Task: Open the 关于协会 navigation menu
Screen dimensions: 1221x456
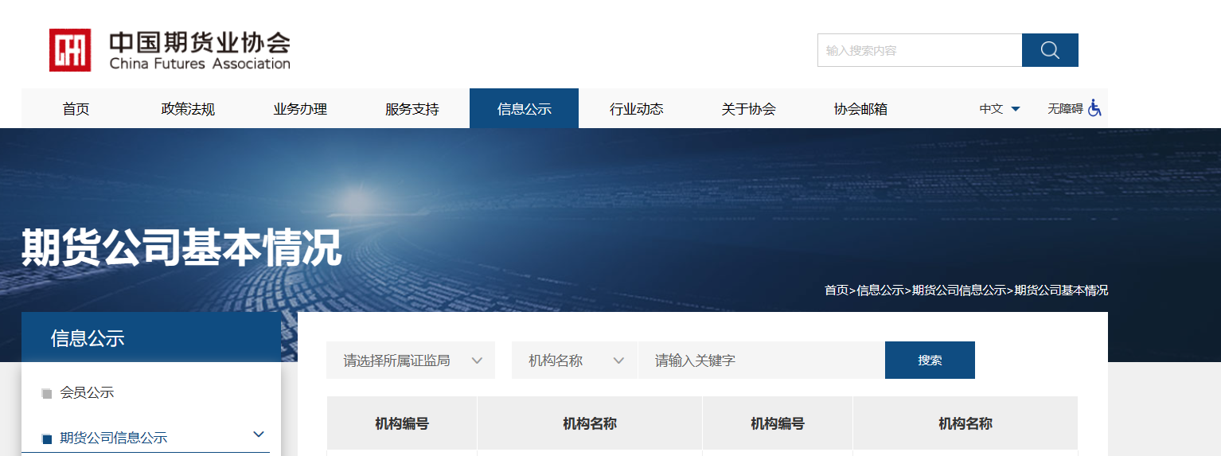Action: [x=748, y=109]
